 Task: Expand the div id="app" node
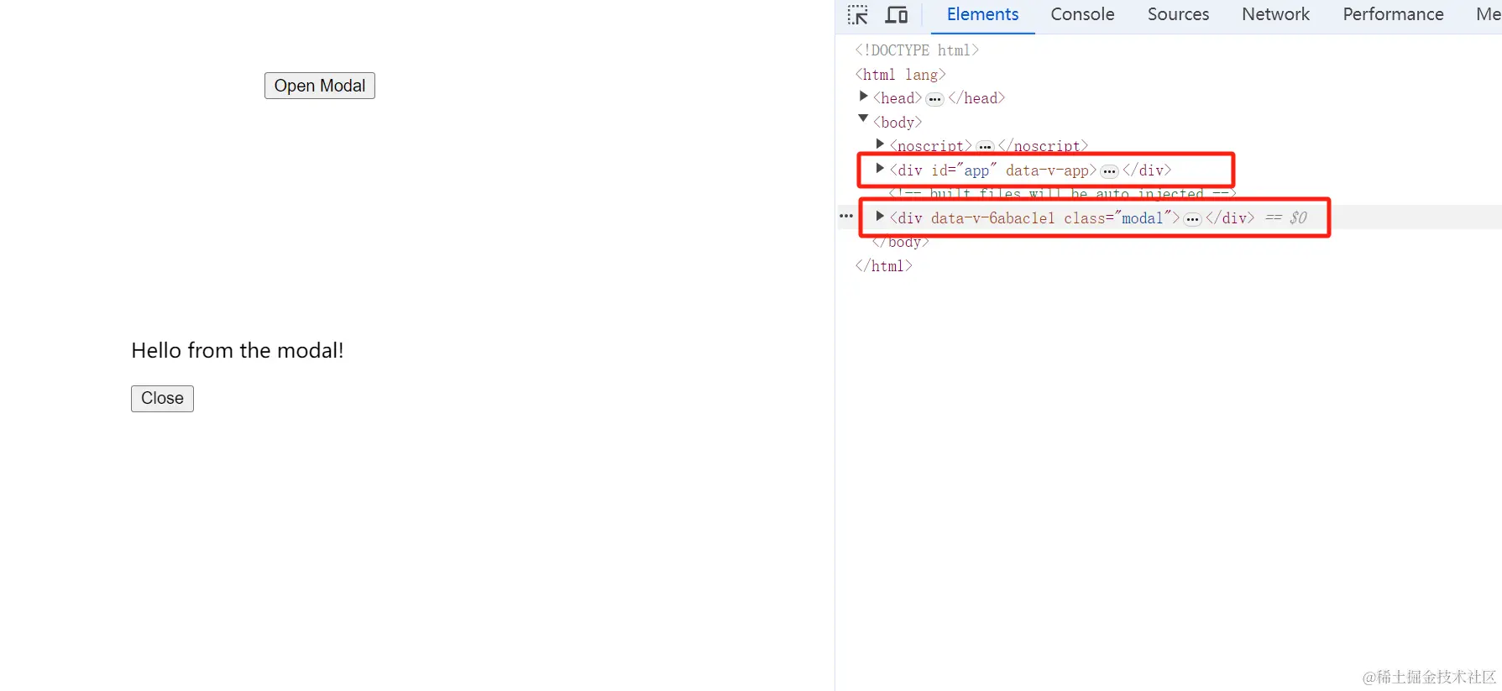point(880,168)
